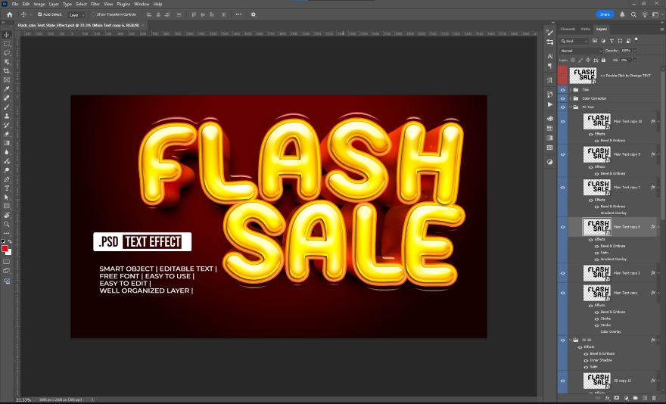666x404 pixels.
Task: Open the layer filter Kind dropdown
Action: 574,41
